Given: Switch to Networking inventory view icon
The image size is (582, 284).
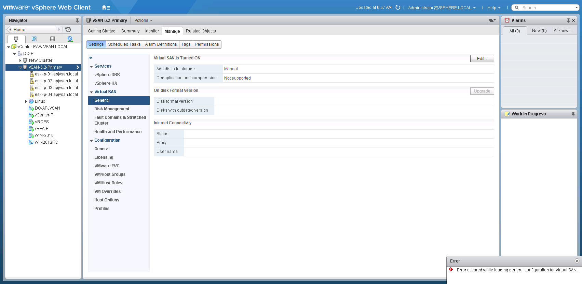Looking at the screenshot, I should pos(70,39).
